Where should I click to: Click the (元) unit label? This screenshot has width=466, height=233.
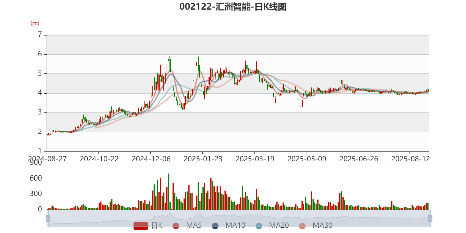point(35,23)
